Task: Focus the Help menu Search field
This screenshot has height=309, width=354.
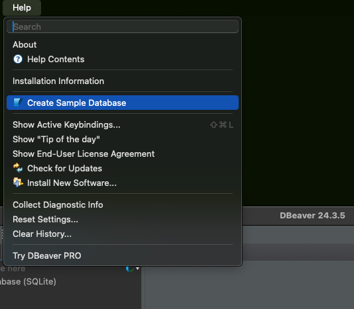Action: tap(123, 26)
